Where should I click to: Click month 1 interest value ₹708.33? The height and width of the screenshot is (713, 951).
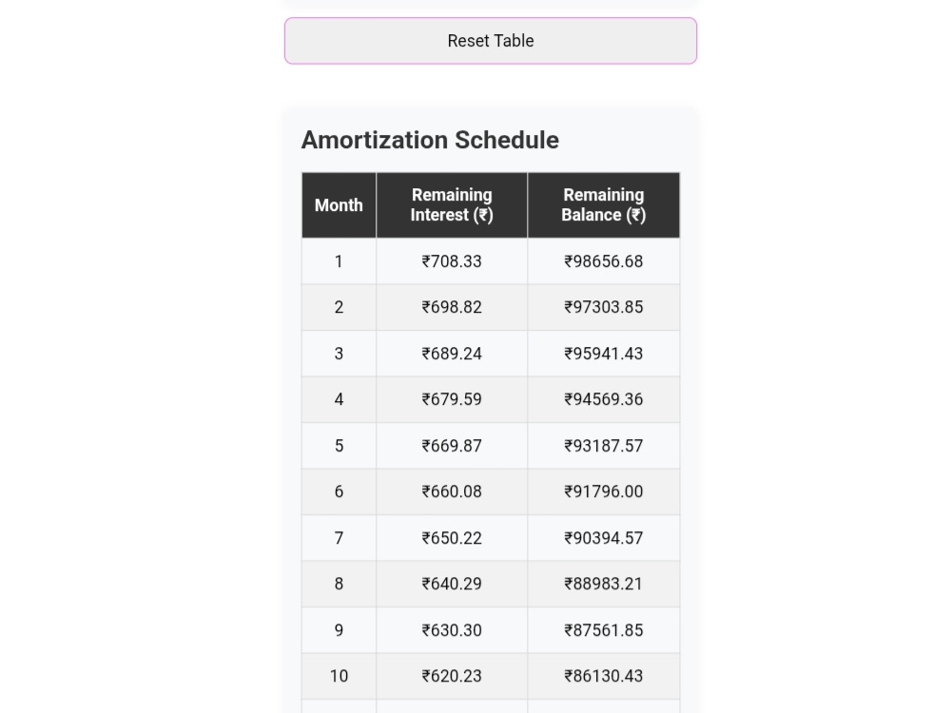(452, 261)
